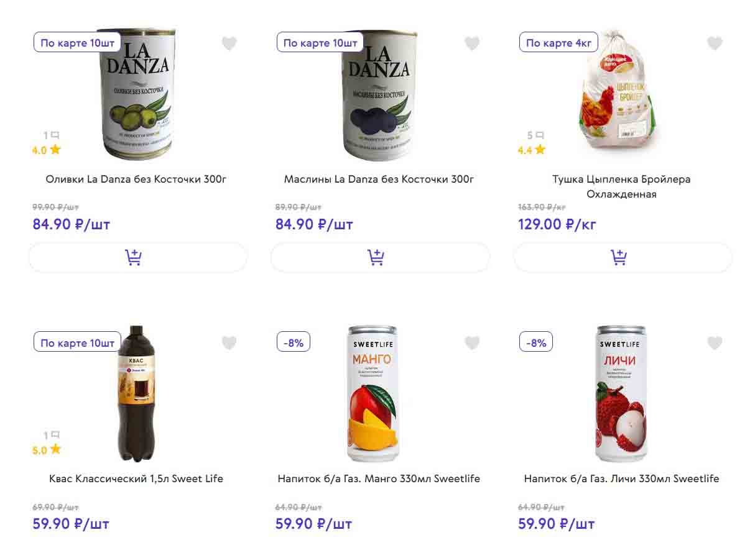Open Квас Классический 1,5л Sweet Life link
The height and width of the screenshot is (540, 750).
[136, 479]
